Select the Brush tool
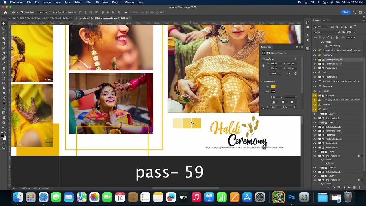Viewport: 366px width, 206px height. pos(4,63)
